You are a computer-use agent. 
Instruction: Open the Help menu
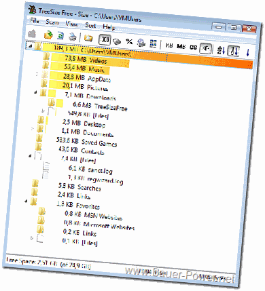109,26
